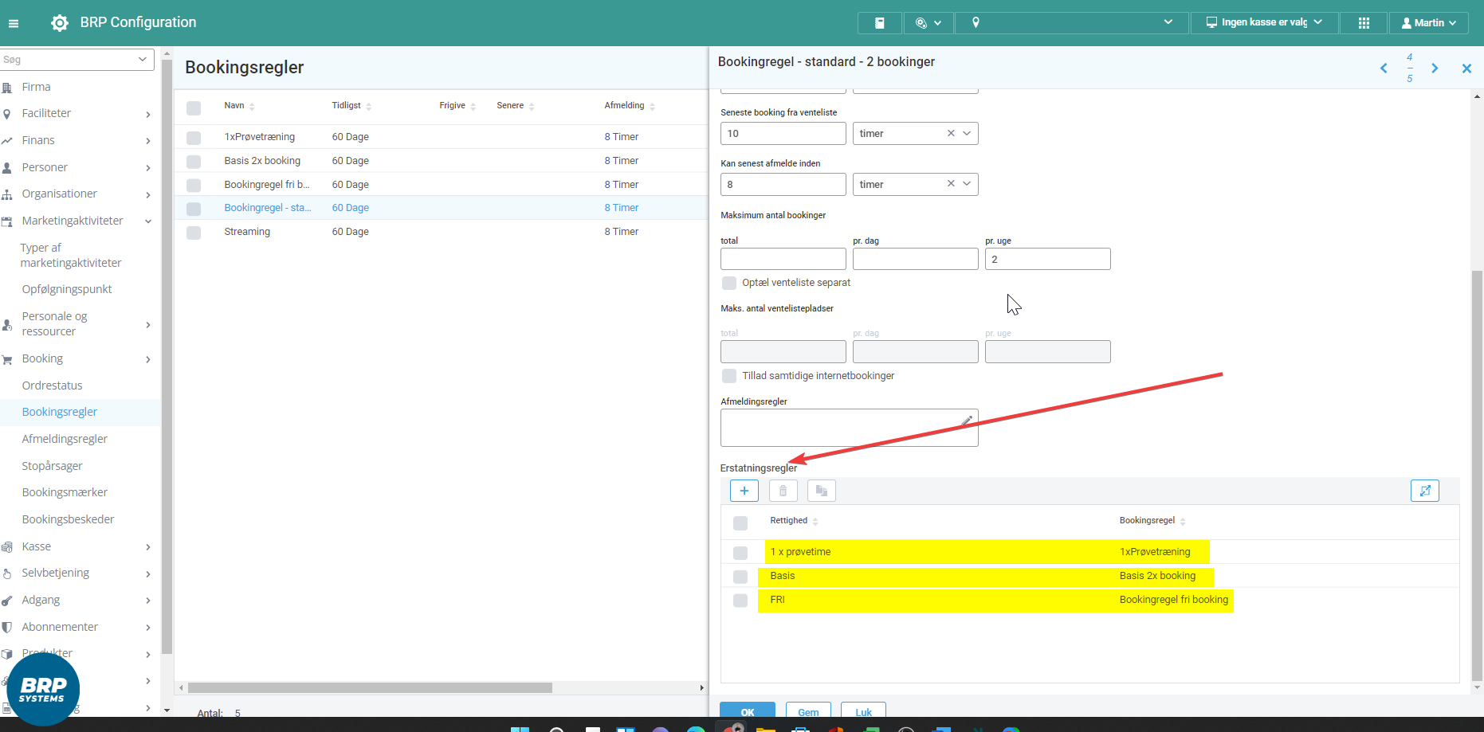Toggle the select-all checkbox in Bookingsregler list
1484x732 pixels.
click(194, 108)
